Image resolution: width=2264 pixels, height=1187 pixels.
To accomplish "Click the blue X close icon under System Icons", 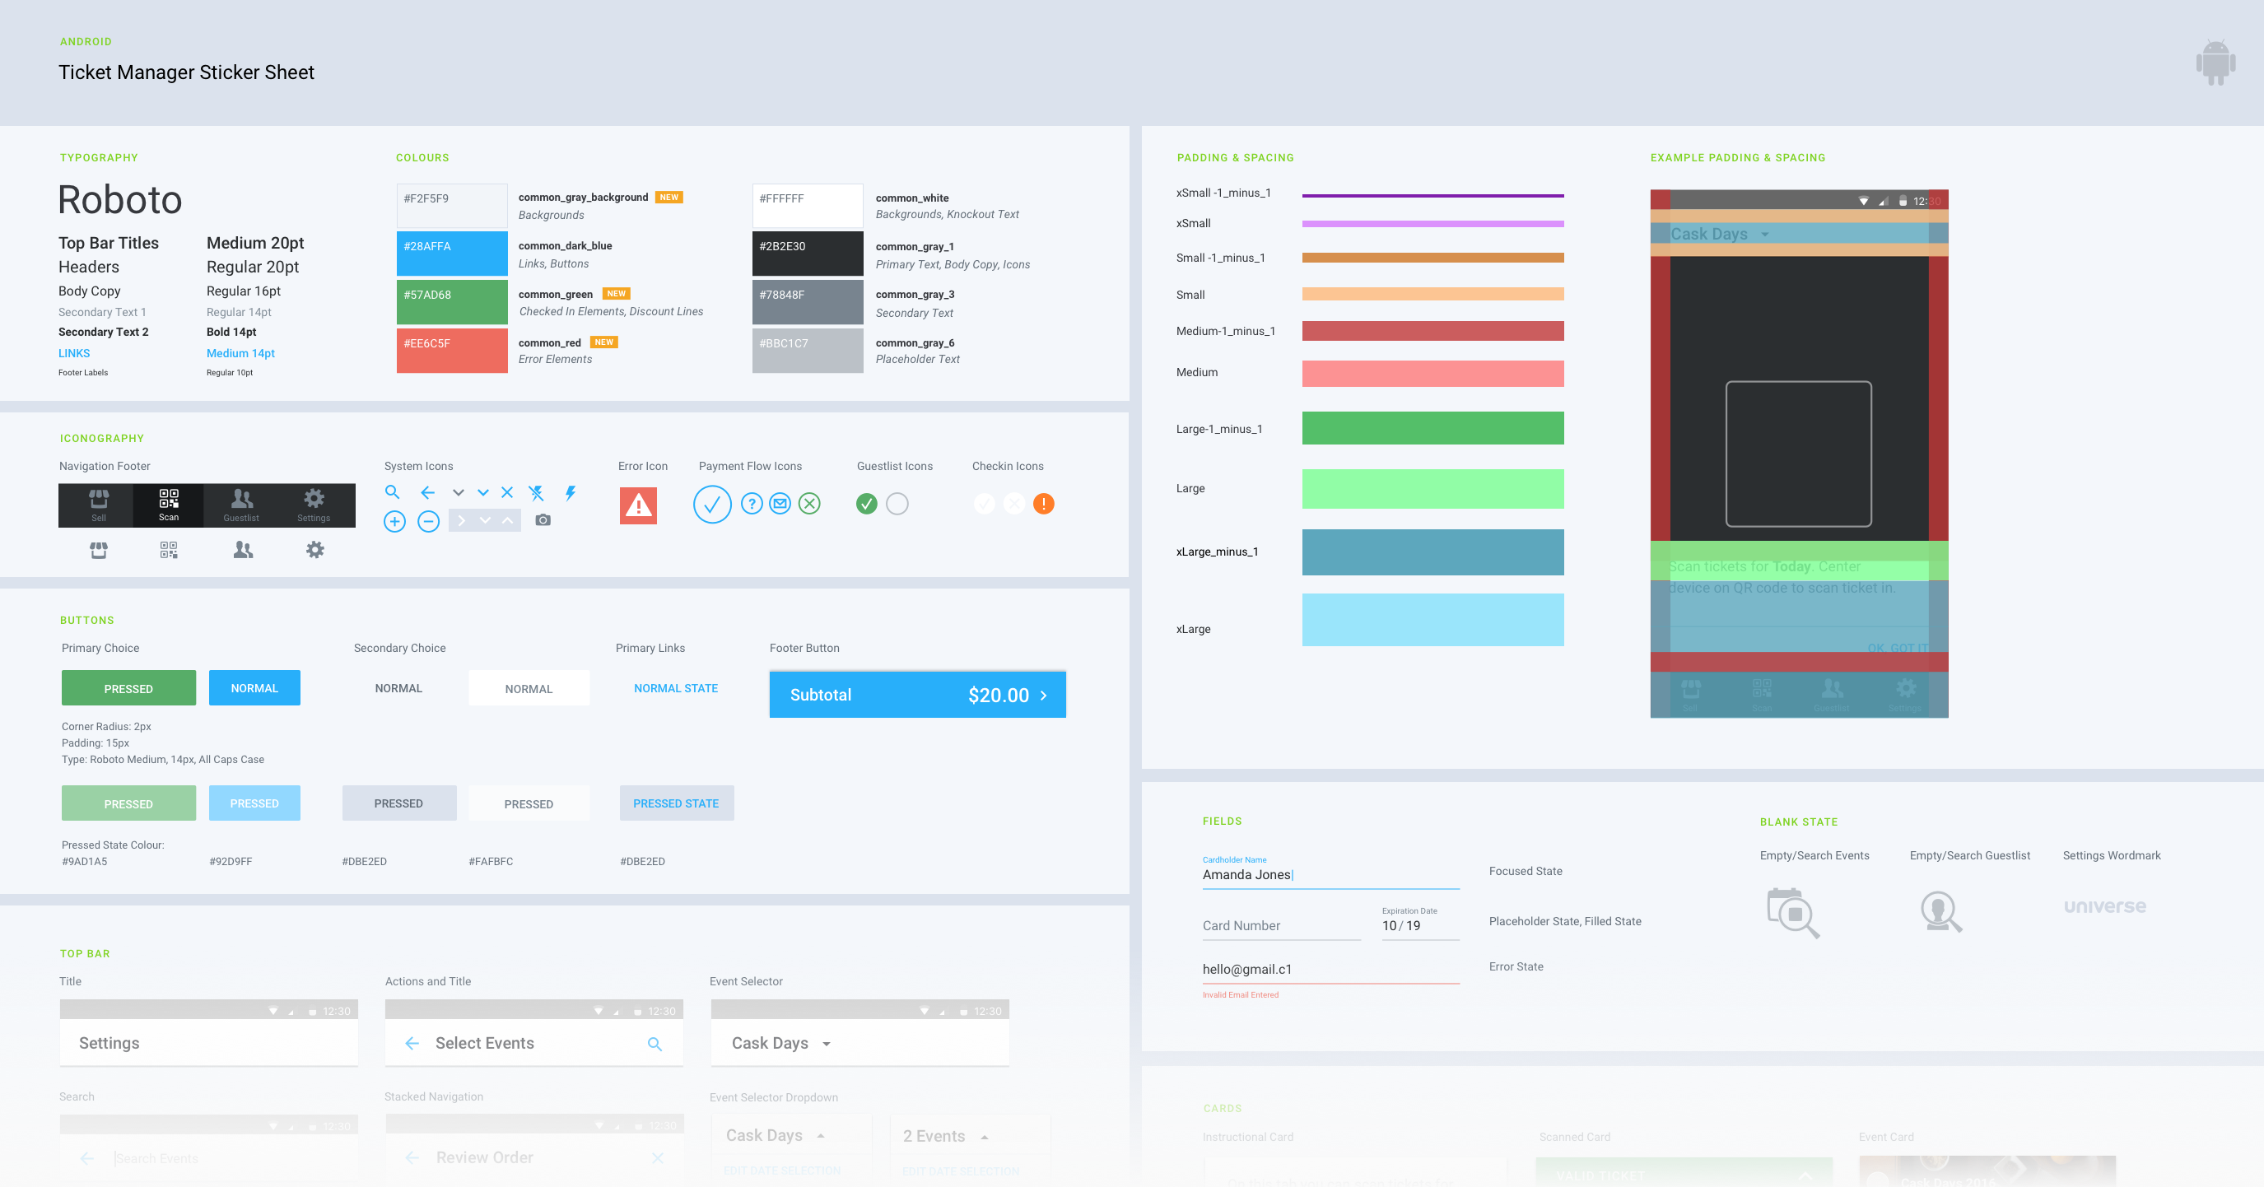I will [x=507, y=493].
